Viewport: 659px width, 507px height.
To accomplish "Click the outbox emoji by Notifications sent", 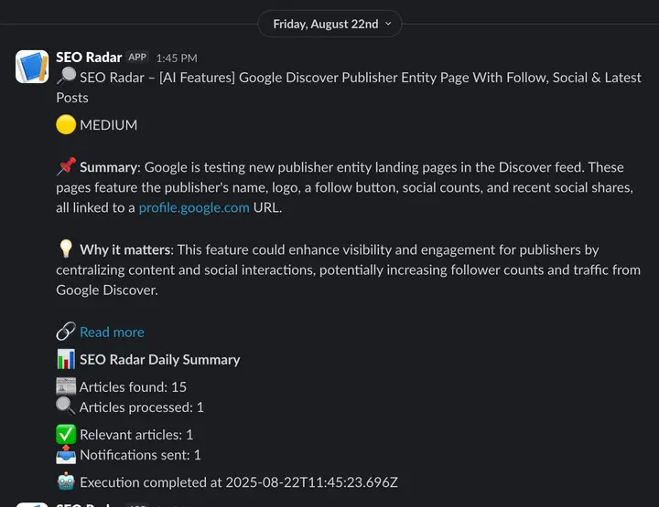I will pos(66,454).
